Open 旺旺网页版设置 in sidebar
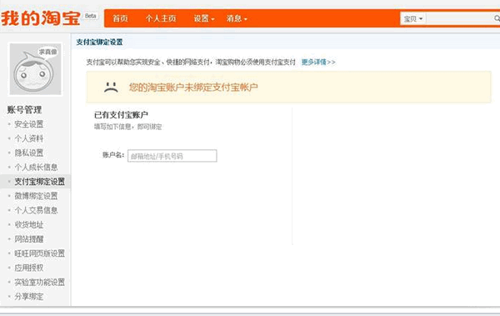Image resolution: width=500 pixels, height=316 pixels. [39, 253]
